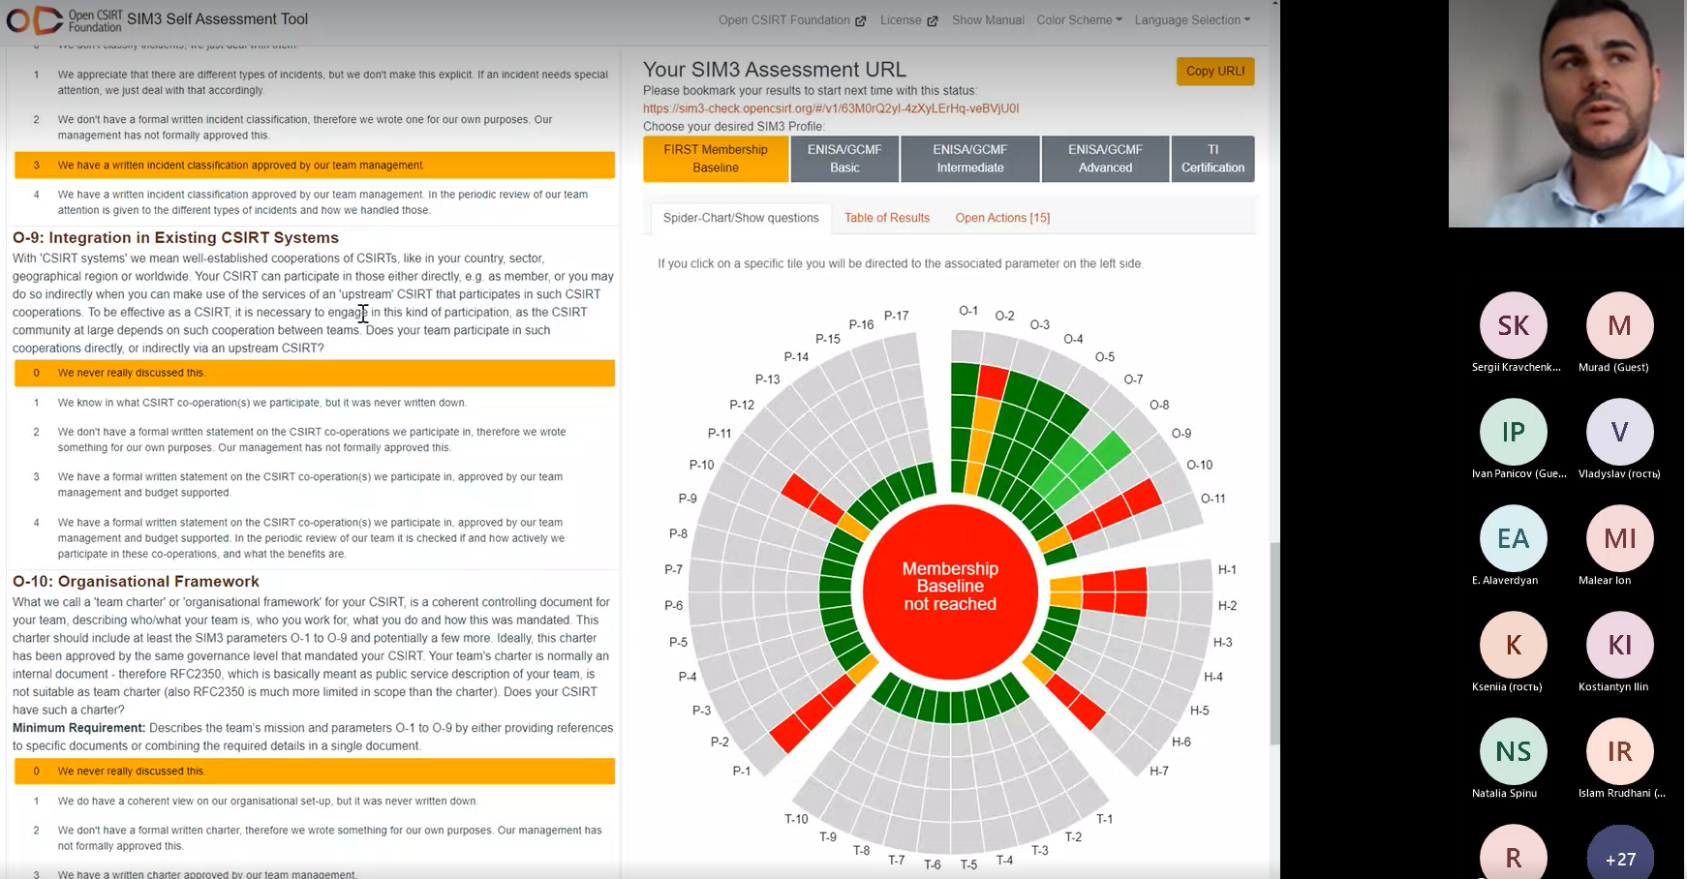Click the IP avatar of Ivan Panicov
Screen dimensions: 1687x879
click(x=1514, y=432)
